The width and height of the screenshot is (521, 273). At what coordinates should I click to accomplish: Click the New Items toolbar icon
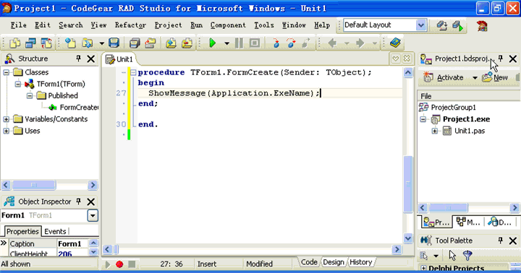70,43
